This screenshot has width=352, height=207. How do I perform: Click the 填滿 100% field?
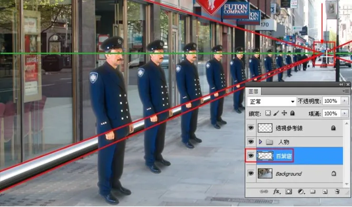332,113
